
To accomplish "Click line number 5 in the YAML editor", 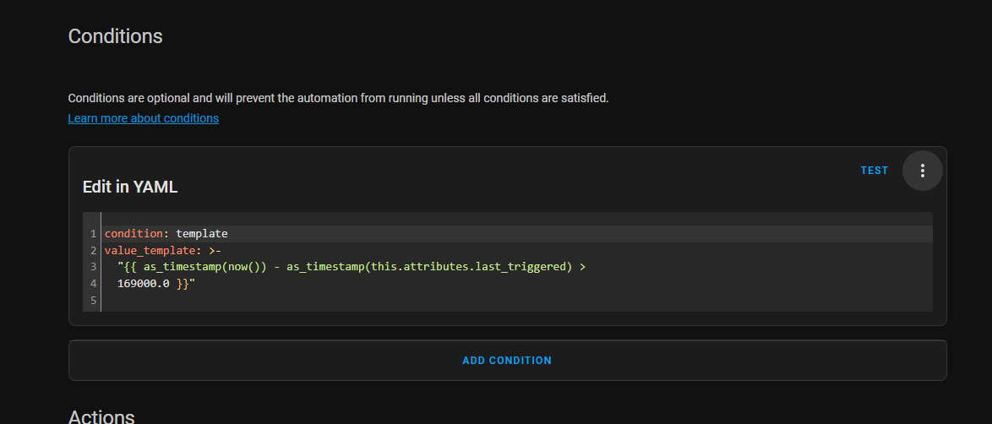I will pyautogui.click(x=93, y=300).
